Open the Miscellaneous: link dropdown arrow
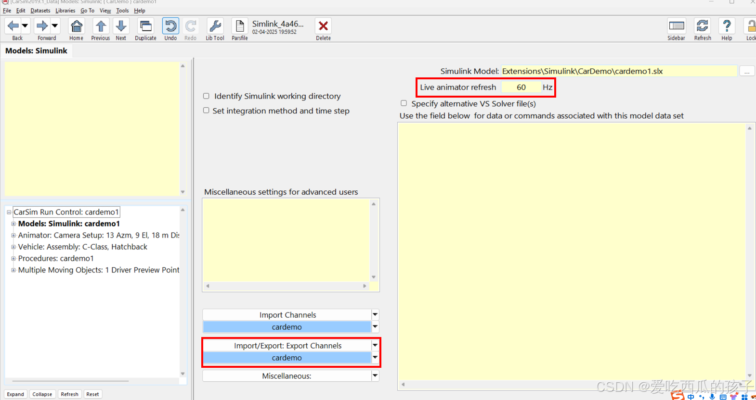The height and width of the screenshot is (400, 756). pos(375,376)
